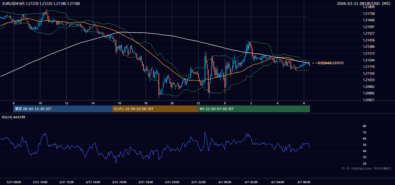Image resolution: width=395 pixels, height=185 pixels.
Task: Click price axis label 1.21738
Action: tap(368, 14)
